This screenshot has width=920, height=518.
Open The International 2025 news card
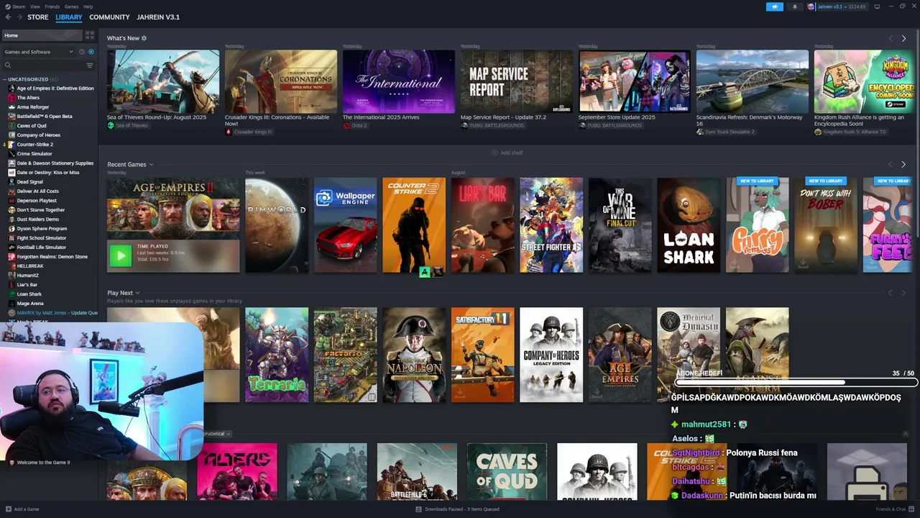[399, 81]
